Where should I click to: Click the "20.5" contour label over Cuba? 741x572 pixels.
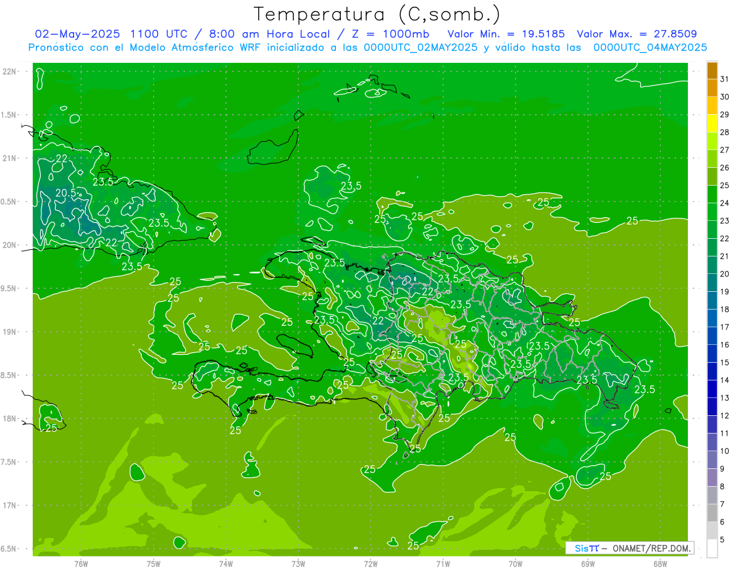[x=65, y=193]
